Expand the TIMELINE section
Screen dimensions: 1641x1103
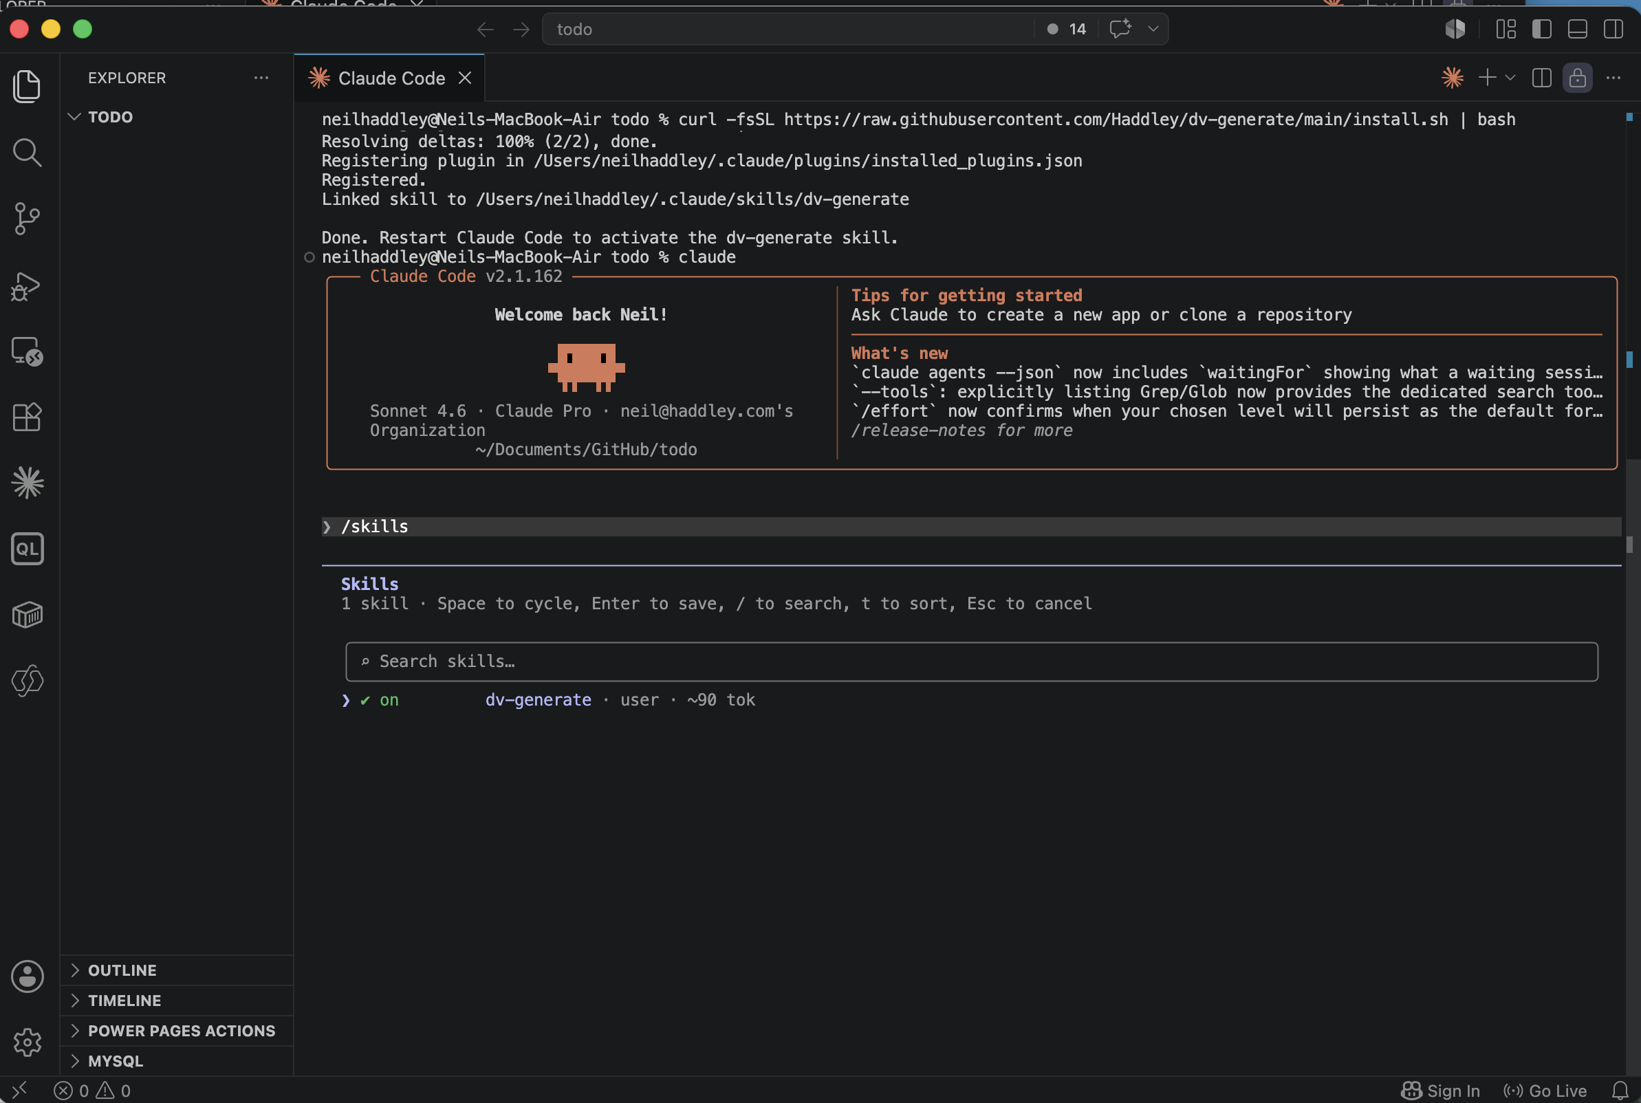176,1001
